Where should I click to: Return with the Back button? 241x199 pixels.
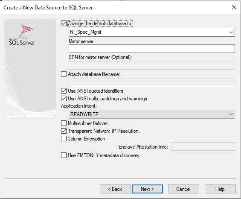[x=115, y=189]
